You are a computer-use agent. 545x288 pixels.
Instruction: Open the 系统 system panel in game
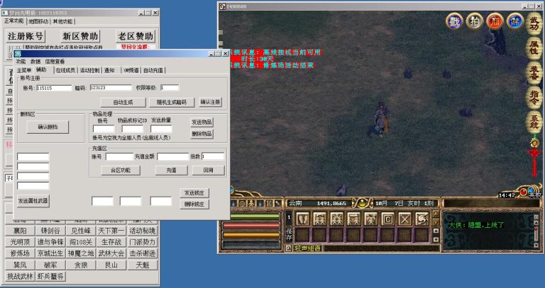pos(534,122)
